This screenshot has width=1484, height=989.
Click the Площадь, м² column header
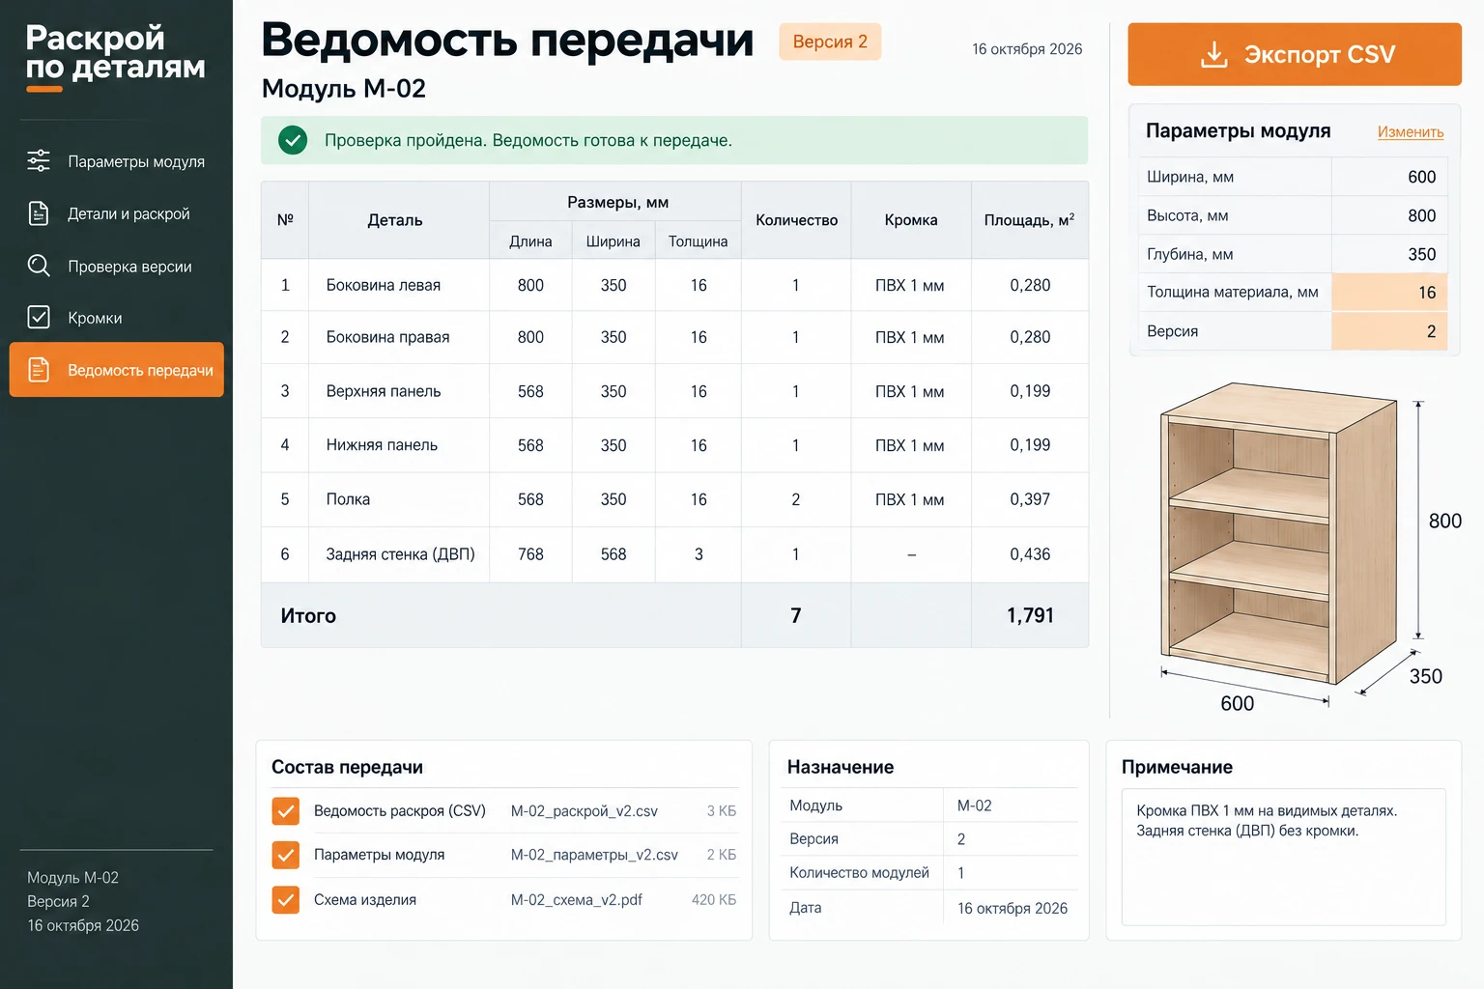click(1030, 220)
